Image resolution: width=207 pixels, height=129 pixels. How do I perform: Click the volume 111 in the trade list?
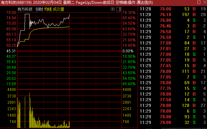pos(186,71)
